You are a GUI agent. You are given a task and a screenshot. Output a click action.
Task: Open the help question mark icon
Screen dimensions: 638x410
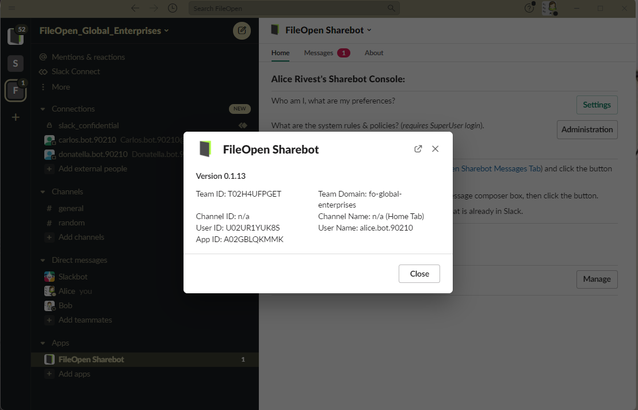coord(529,8)
